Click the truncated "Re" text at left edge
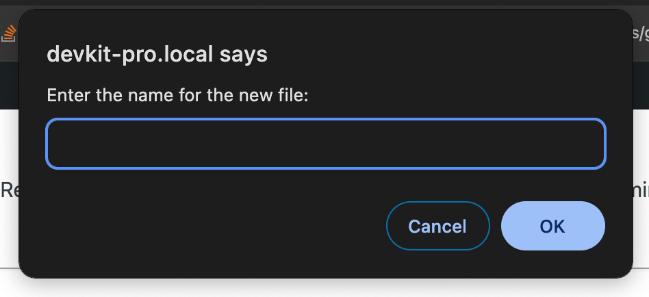This screenshot has width=649, height=297. click(x=8, y=190)
